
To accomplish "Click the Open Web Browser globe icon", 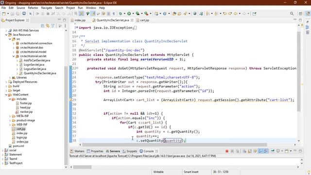I will tap(195, 14).
